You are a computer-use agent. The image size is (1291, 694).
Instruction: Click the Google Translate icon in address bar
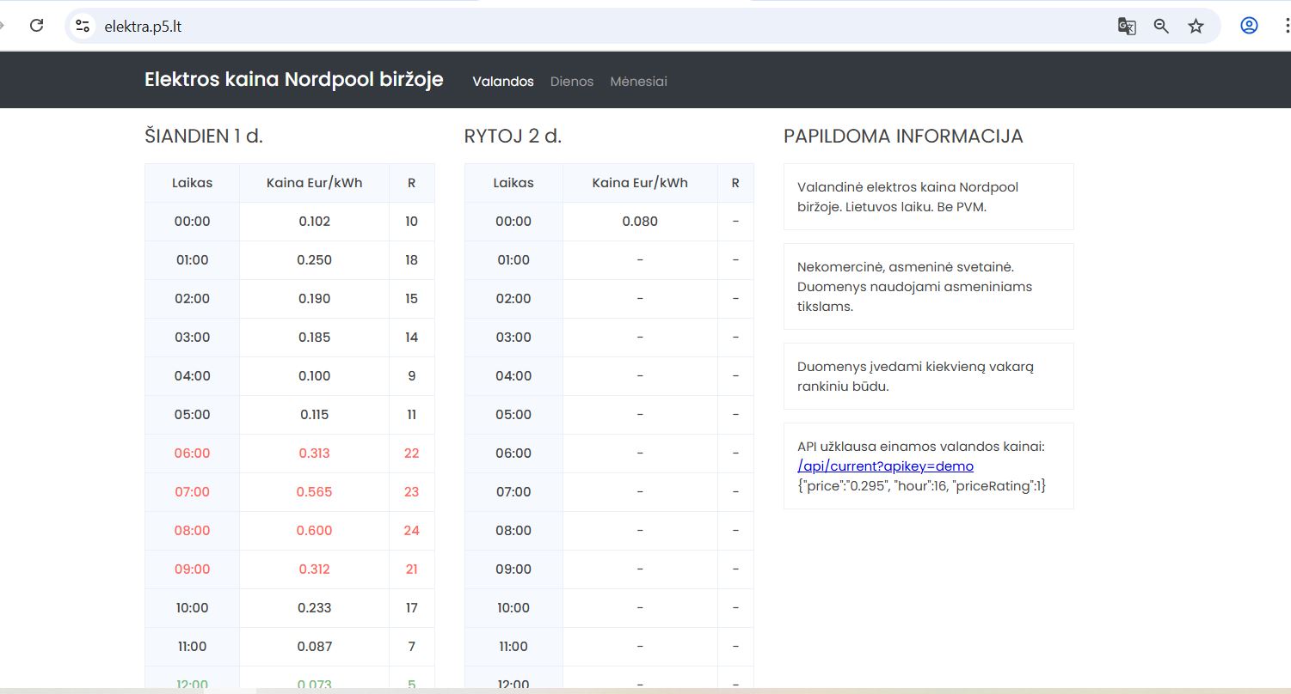pyautogui.click(x=1127, y=26)
